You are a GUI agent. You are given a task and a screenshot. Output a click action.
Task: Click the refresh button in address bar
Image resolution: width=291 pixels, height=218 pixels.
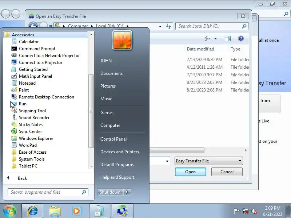coord(168,26)
